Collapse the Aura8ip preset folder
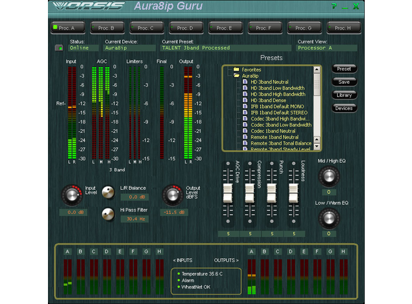The image size is (412, 304). (x=246, y=76)
